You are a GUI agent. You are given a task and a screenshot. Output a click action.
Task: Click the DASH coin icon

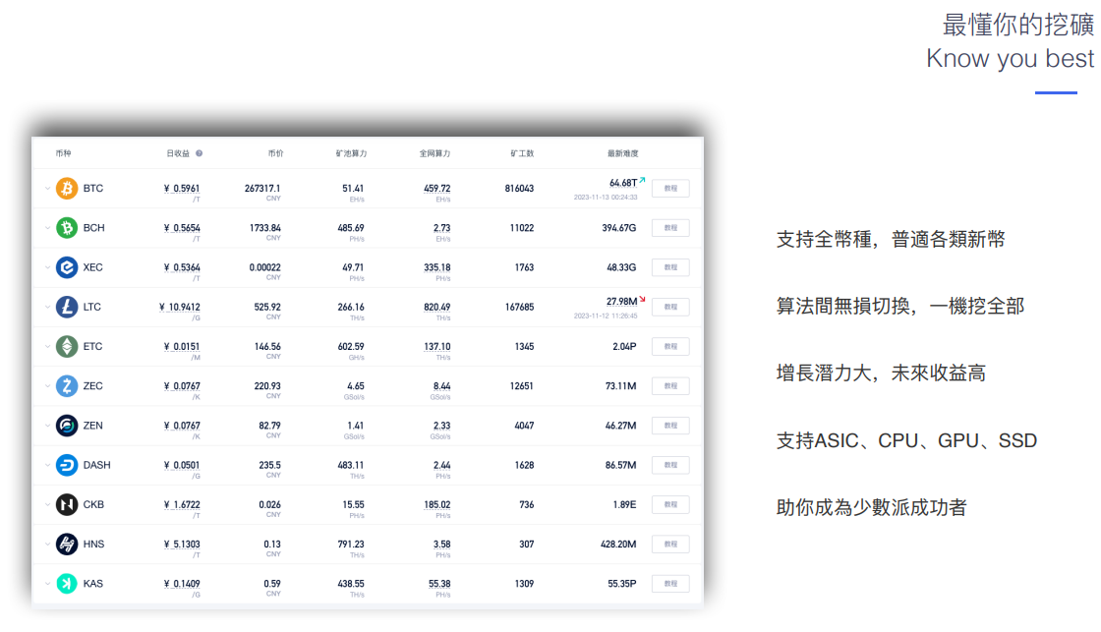pyautogui.click(x=67, y=465)
